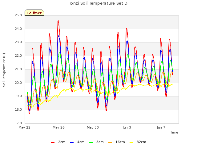Click the 24.0 y-axis tick label
The width and height of the screenshot is (197, 148).
pos(18,29)
